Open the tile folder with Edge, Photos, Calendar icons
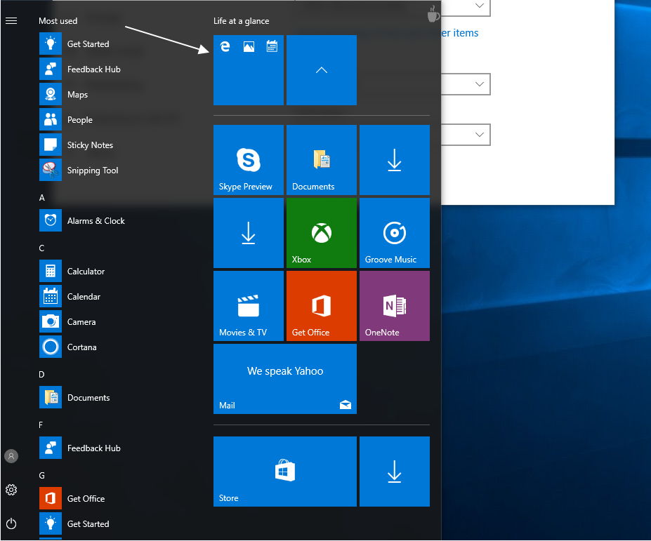651x541 pixels. [249, 70]
